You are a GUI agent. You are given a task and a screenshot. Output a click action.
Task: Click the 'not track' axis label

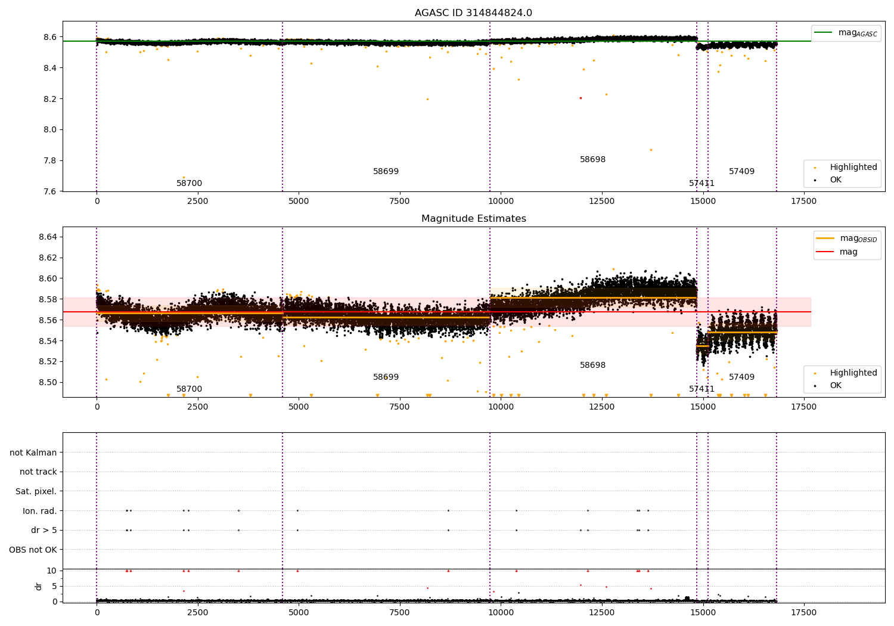coord(38,472)
